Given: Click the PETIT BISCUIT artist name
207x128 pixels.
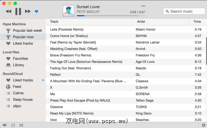Looking at the screenshot, I should tap(88, 12).
